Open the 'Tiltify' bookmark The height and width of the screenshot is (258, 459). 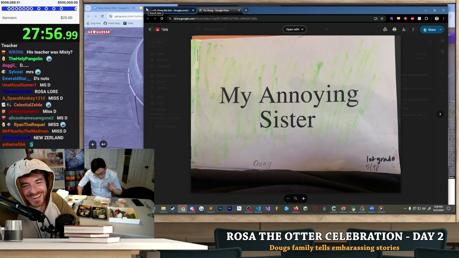pyautogui.click(x=128, y=23)
